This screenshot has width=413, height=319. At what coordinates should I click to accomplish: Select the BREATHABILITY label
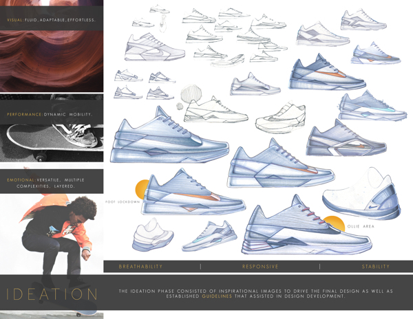coord(140,266)
